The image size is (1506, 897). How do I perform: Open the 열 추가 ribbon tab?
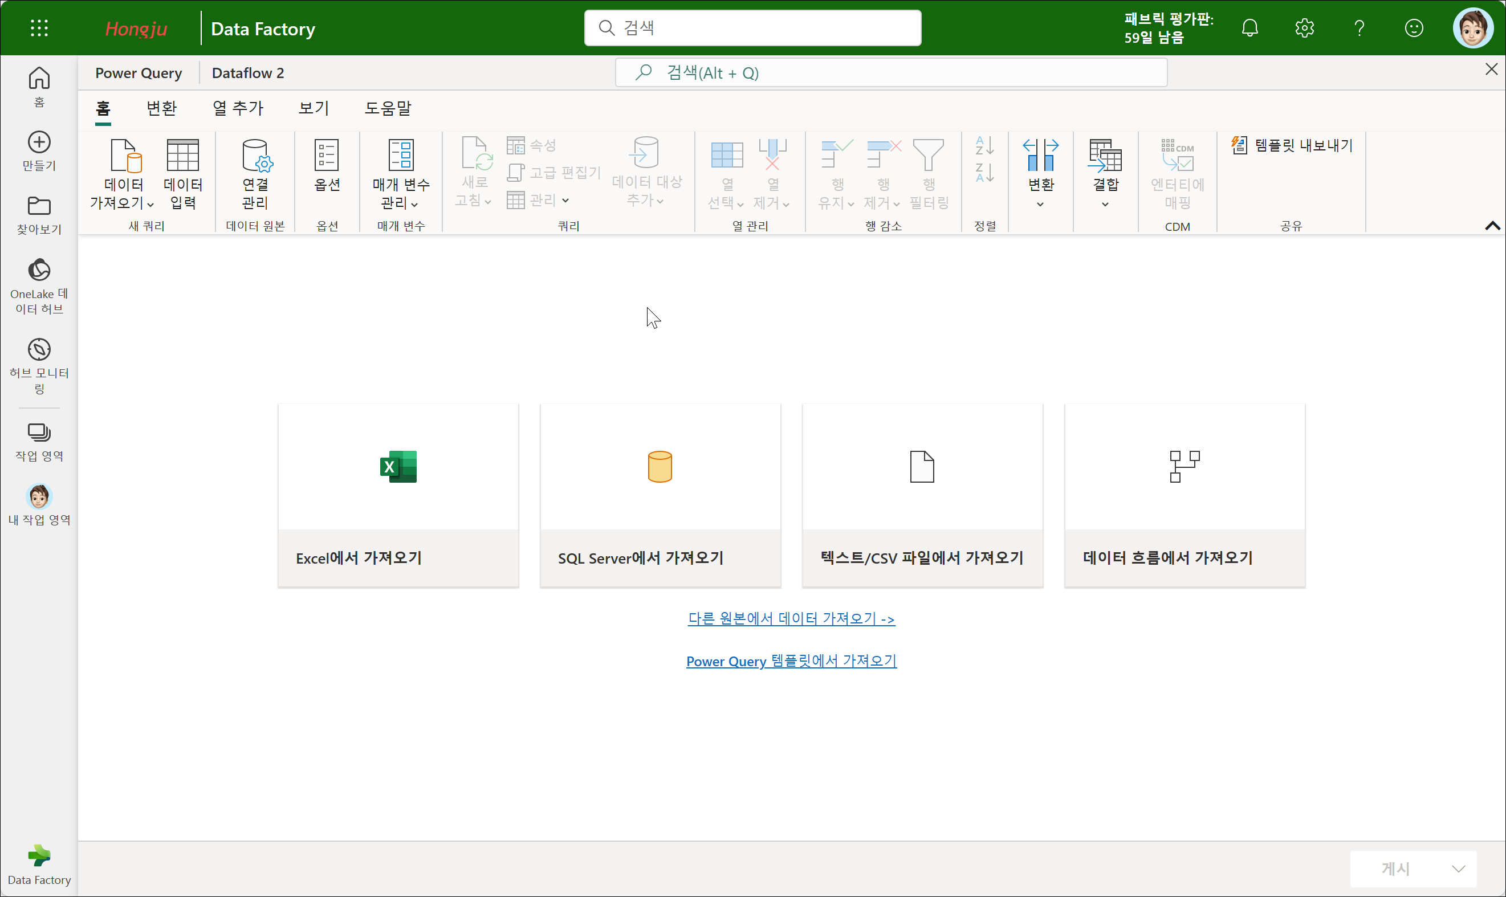[x=238, y=108]
